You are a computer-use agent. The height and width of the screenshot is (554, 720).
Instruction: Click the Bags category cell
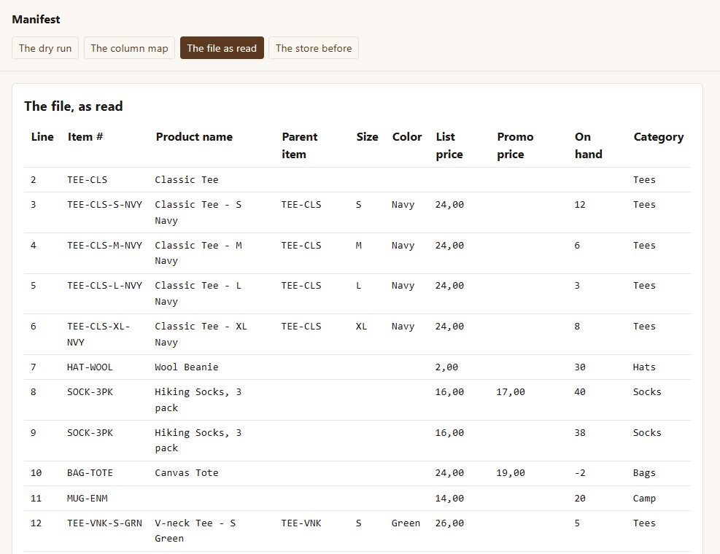tap(644, 473)
